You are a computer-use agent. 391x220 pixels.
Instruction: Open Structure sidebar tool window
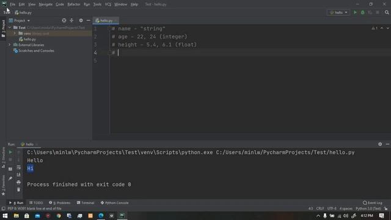point(3,157)
